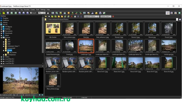Switch to thumbnails view icon
Viewport: 182px width, 102px height.
(x=75, y=17)
